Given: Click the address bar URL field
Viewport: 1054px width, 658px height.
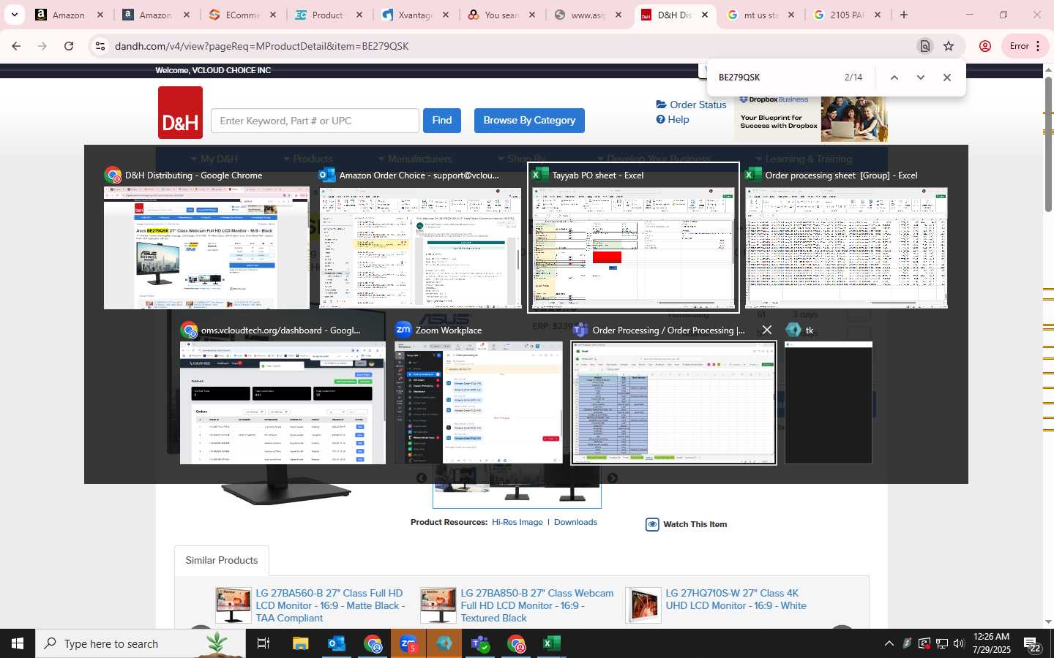Looking at the screenshot, I should tap(512, 46).
